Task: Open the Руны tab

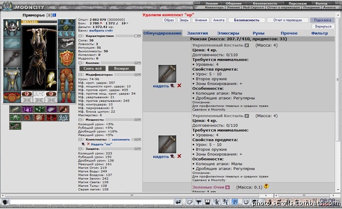Action: click(x=258, y=33)
